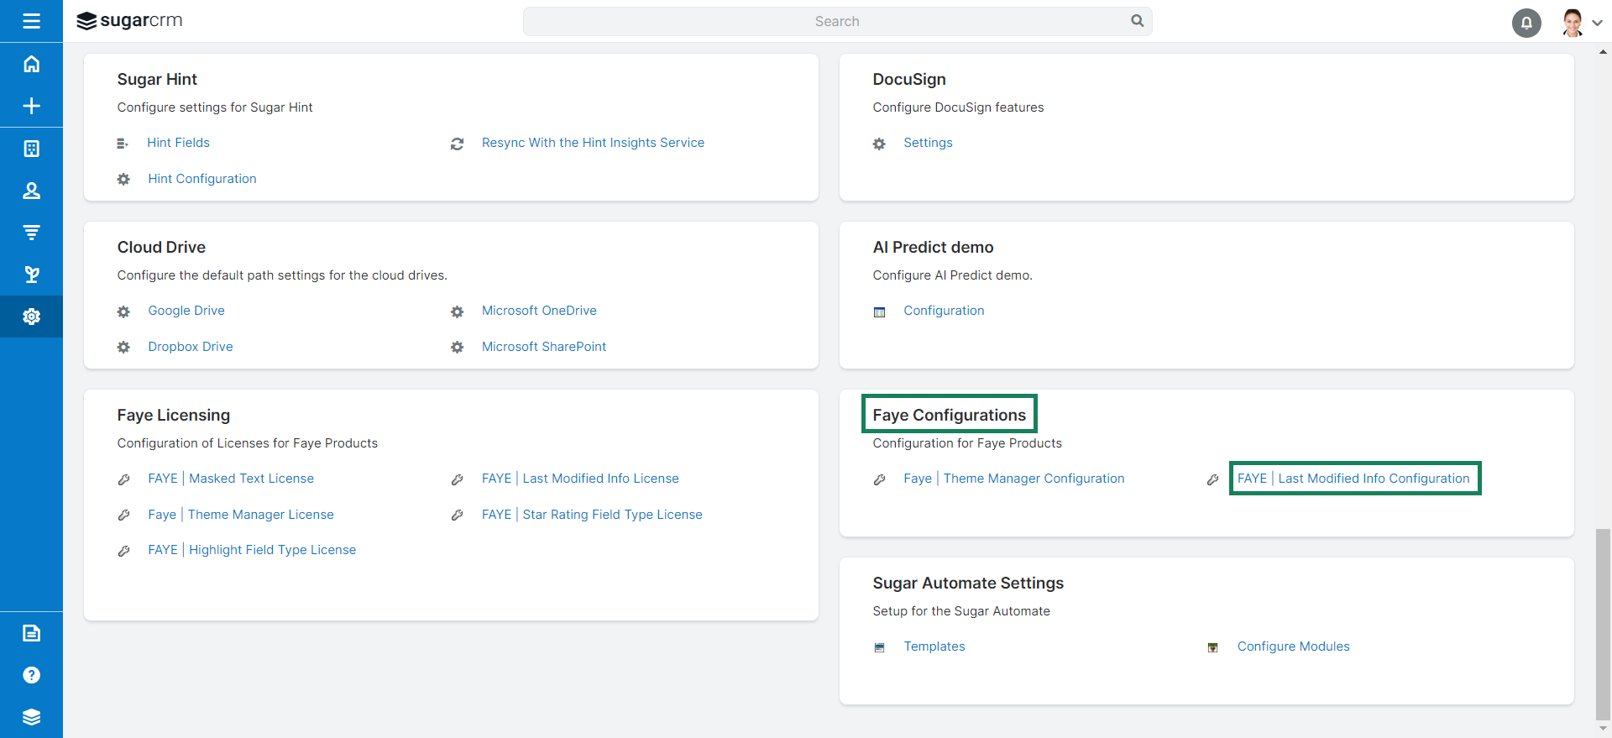Click the Faye Licensing heading text
The image size is (1612, 738).
tap(174, 415)
